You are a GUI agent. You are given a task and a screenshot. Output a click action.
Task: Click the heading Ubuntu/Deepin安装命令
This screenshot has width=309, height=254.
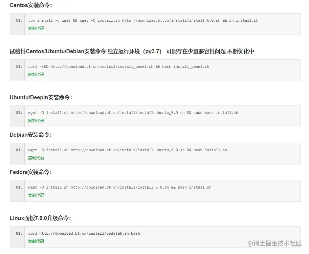tap(41, 97)
